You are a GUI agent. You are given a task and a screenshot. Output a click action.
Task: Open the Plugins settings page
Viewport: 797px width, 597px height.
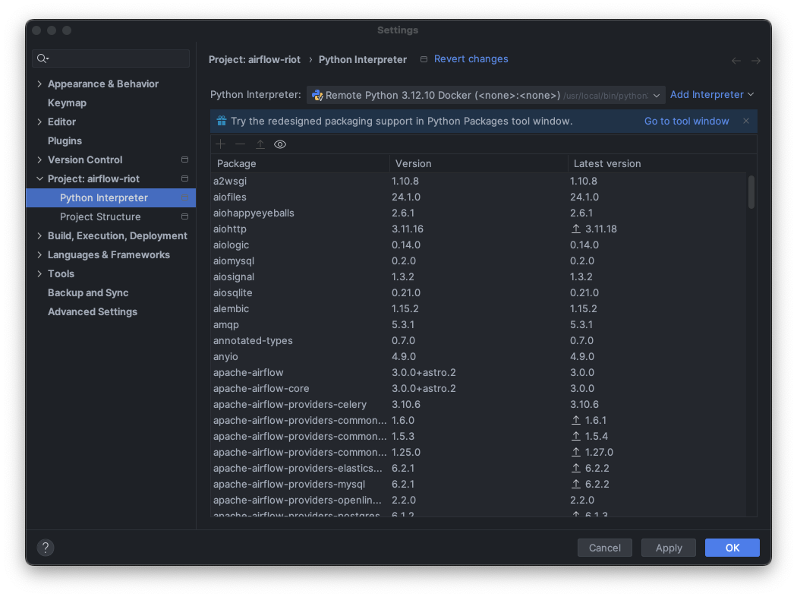[x=65, y=141]
